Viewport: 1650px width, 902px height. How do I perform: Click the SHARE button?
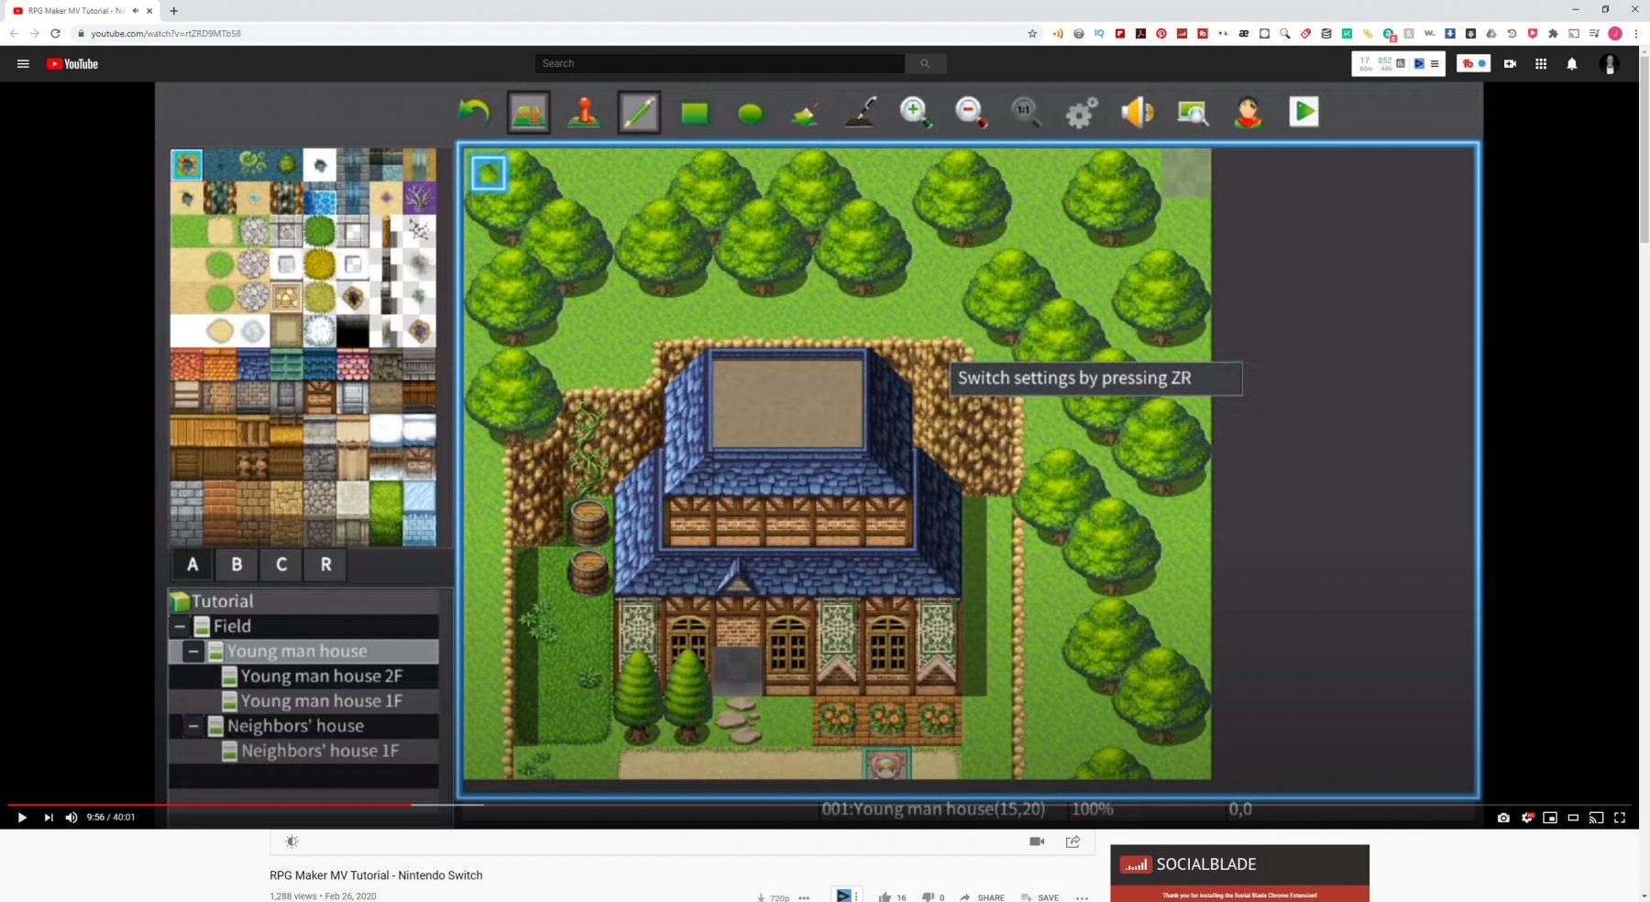click(982, 897)
